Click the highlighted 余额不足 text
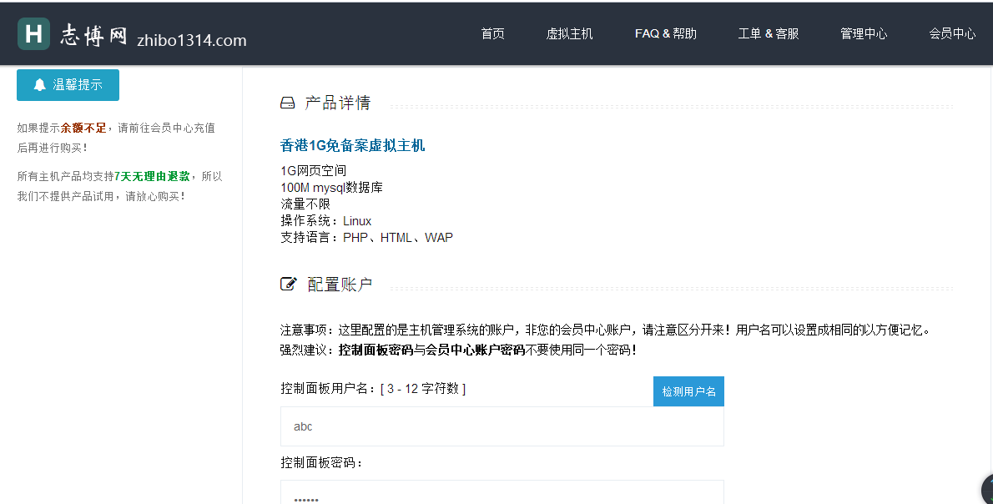This screenshot has width=993, height=504. click(83, 129)
